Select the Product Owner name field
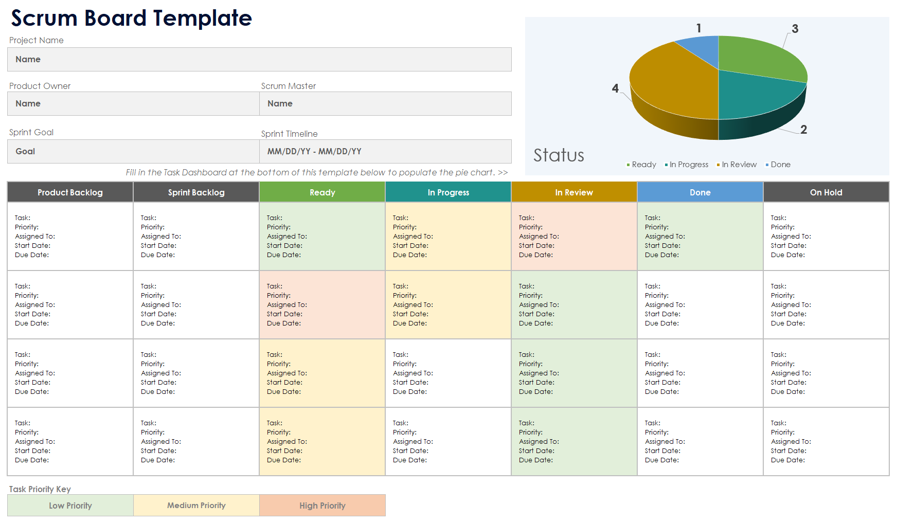The image size is (897, 523). [x=133, y=104]
